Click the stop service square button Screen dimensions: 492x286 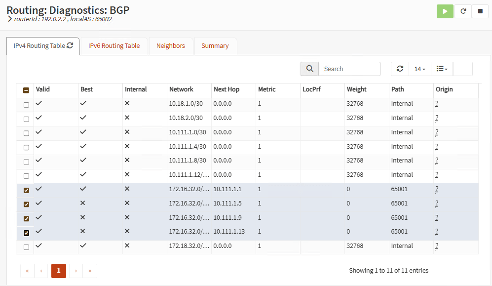pos(480,11)
